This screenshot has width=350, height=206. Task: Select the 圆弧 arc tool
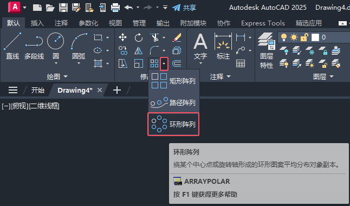79,46
